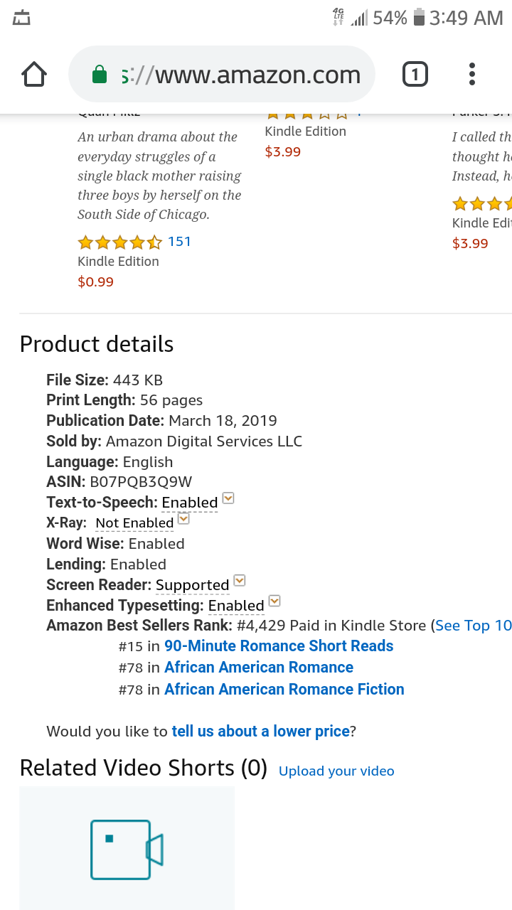Open the African American Romance Fiction link
Screen dimensions: 512x910
coord(284,690)
